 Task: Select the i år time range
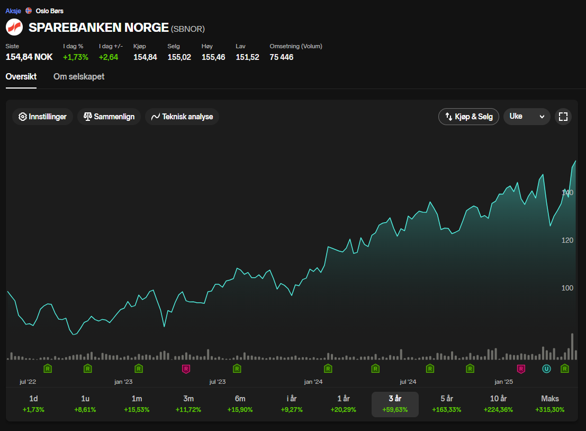(292, 404)
